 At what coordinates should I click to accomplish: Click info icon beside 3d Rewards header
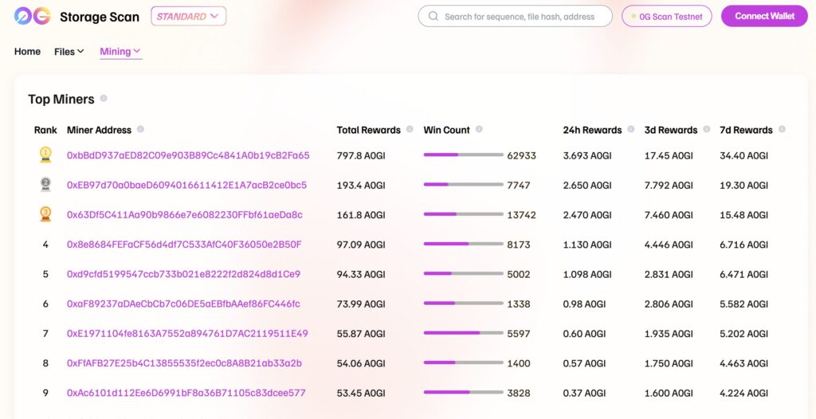coord(706,129)
